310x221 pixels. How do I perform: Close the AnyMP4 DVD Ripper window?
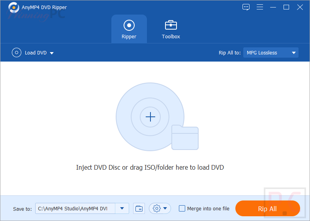[300, 7]
